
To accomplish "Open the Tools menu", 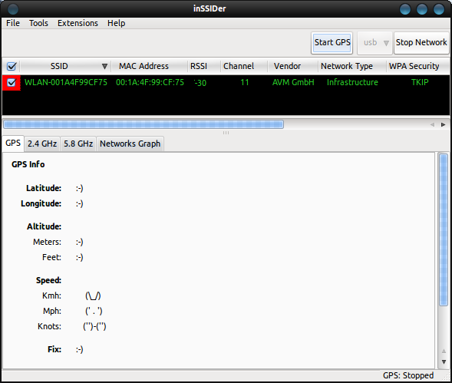I will click(x=38, y=23).
